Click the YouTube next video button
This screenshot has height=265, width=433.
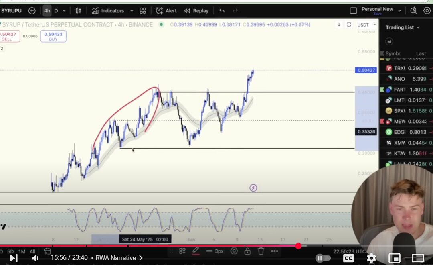[x=13, y=258]
